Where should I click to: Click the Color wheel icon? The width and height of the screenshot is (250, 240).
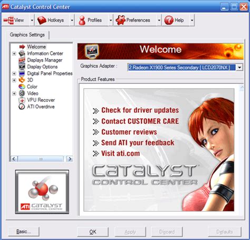click(x=22, y=87)
